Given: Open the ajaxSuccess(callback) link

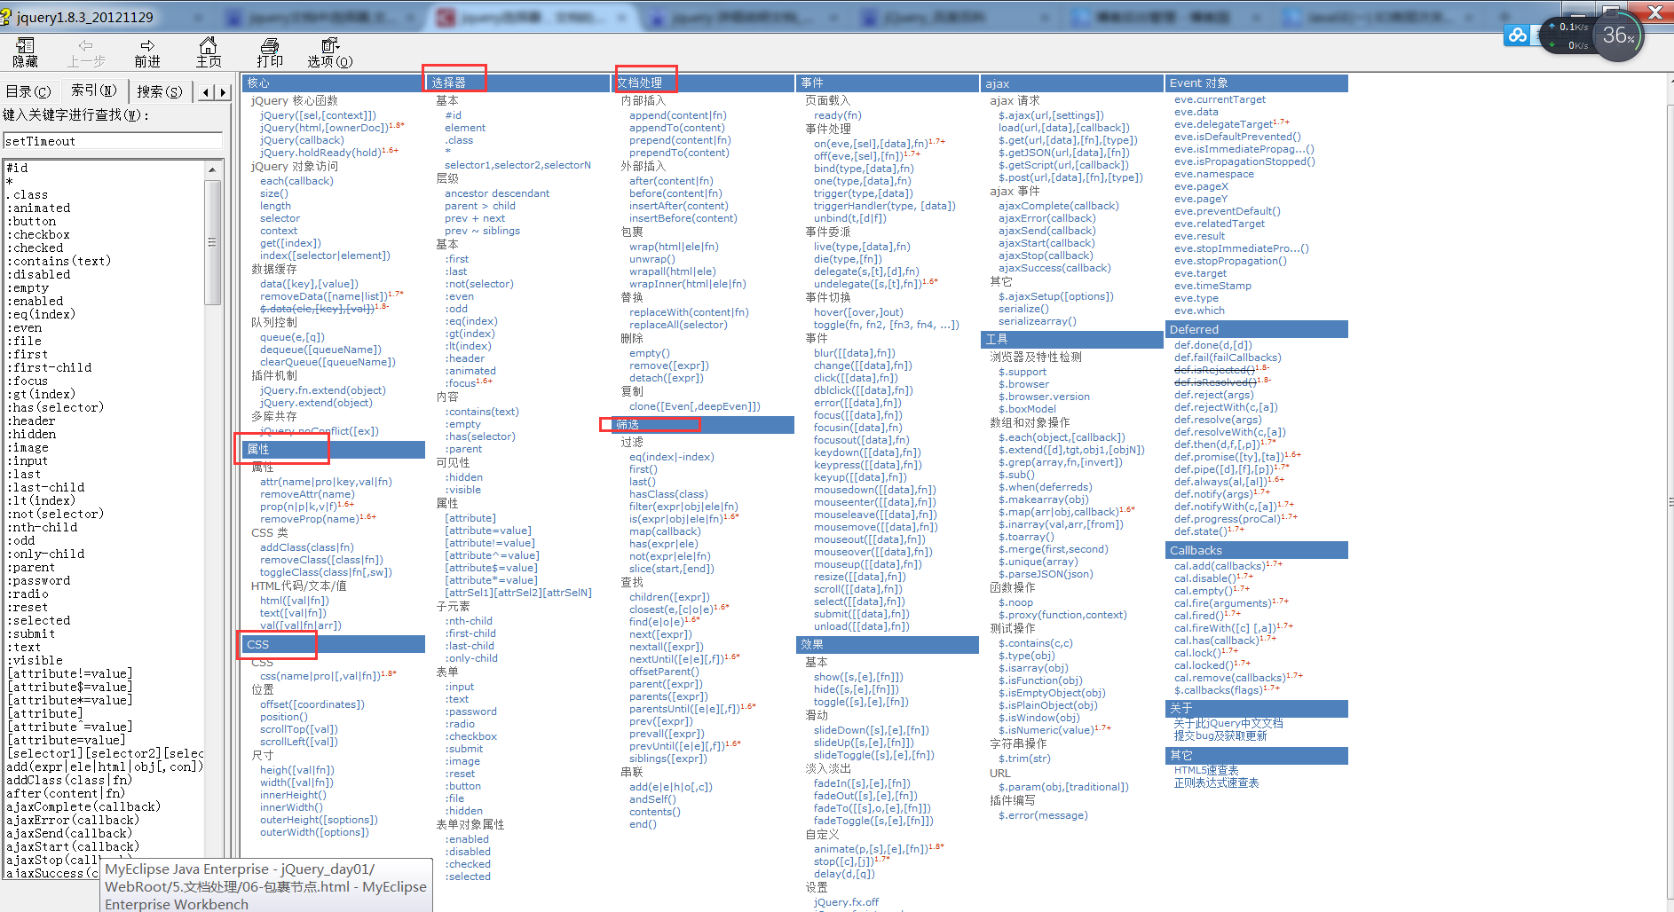Looking at the screenshot, I should point(1054,268).
